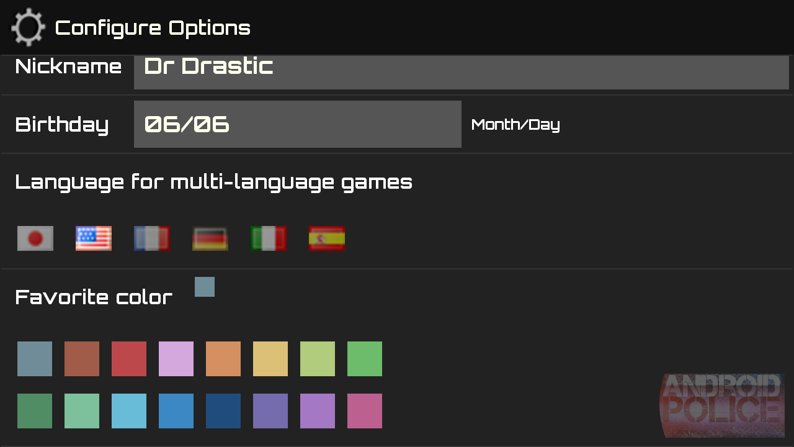Select the Spanish flag language
794x447 pixels.
327,238
